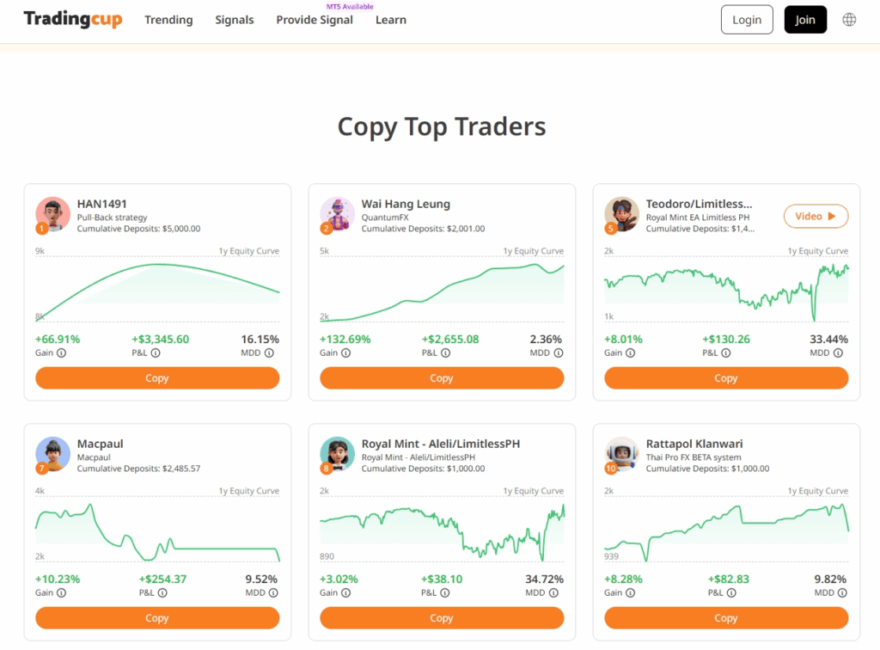Click the P&L info icon on Royal Mint card
The width and height of the screenshot is (880, 650).
(440, 592)
